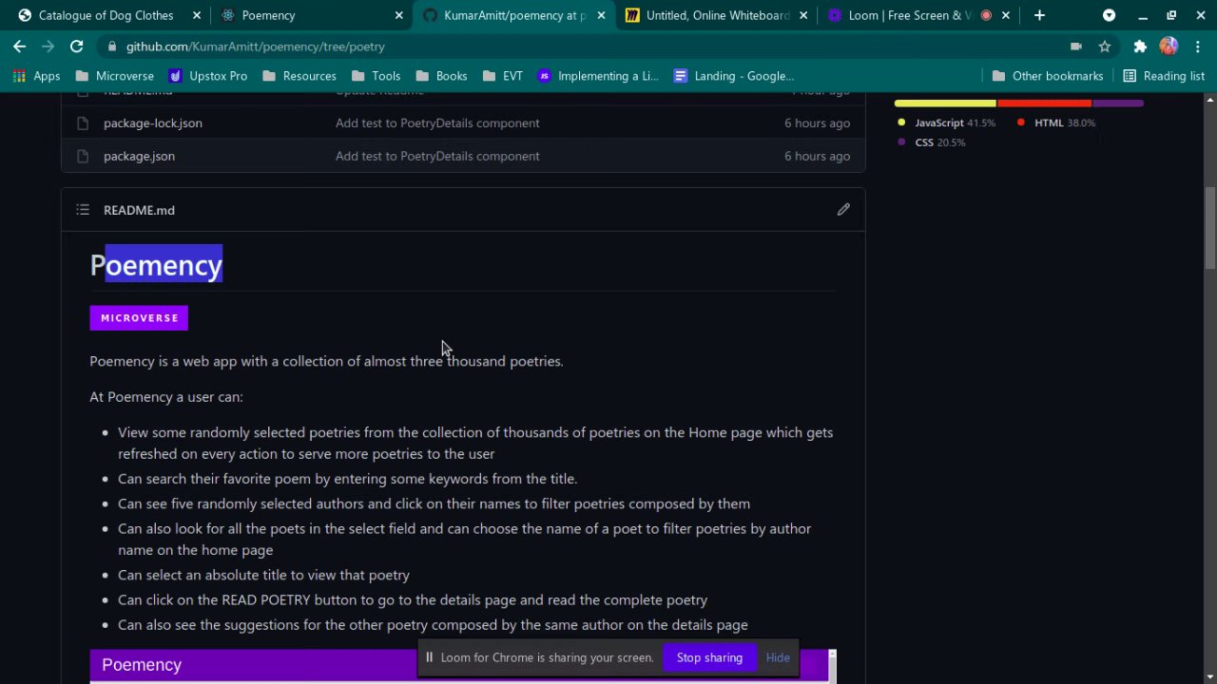The width and height of the screenshot is (1217, 684).
Task: Click the README.md file name header
Action: [x=139, y=210]
